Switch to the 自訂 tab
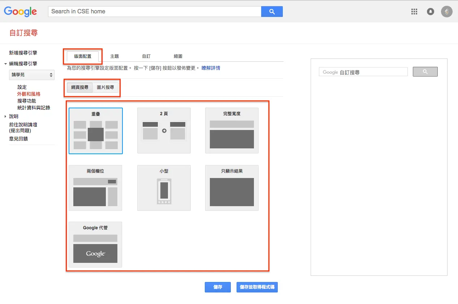 coord(146,56)
